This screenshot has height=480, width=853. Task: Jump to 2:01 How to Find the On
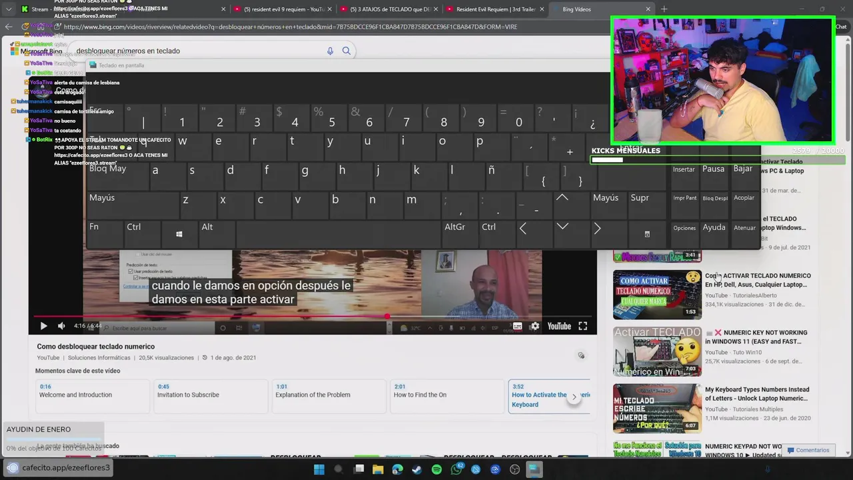coord(446,397)
